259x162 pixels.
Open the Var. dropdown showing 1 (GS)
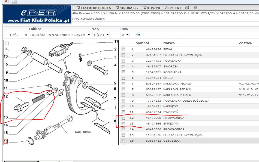(x=101, y=35)
